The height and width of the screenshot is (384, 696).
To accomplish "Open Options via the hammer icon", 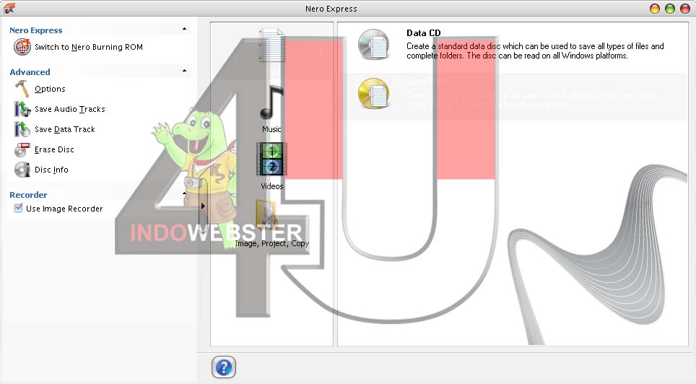I will pyautogui.click(x=22, y=89).
